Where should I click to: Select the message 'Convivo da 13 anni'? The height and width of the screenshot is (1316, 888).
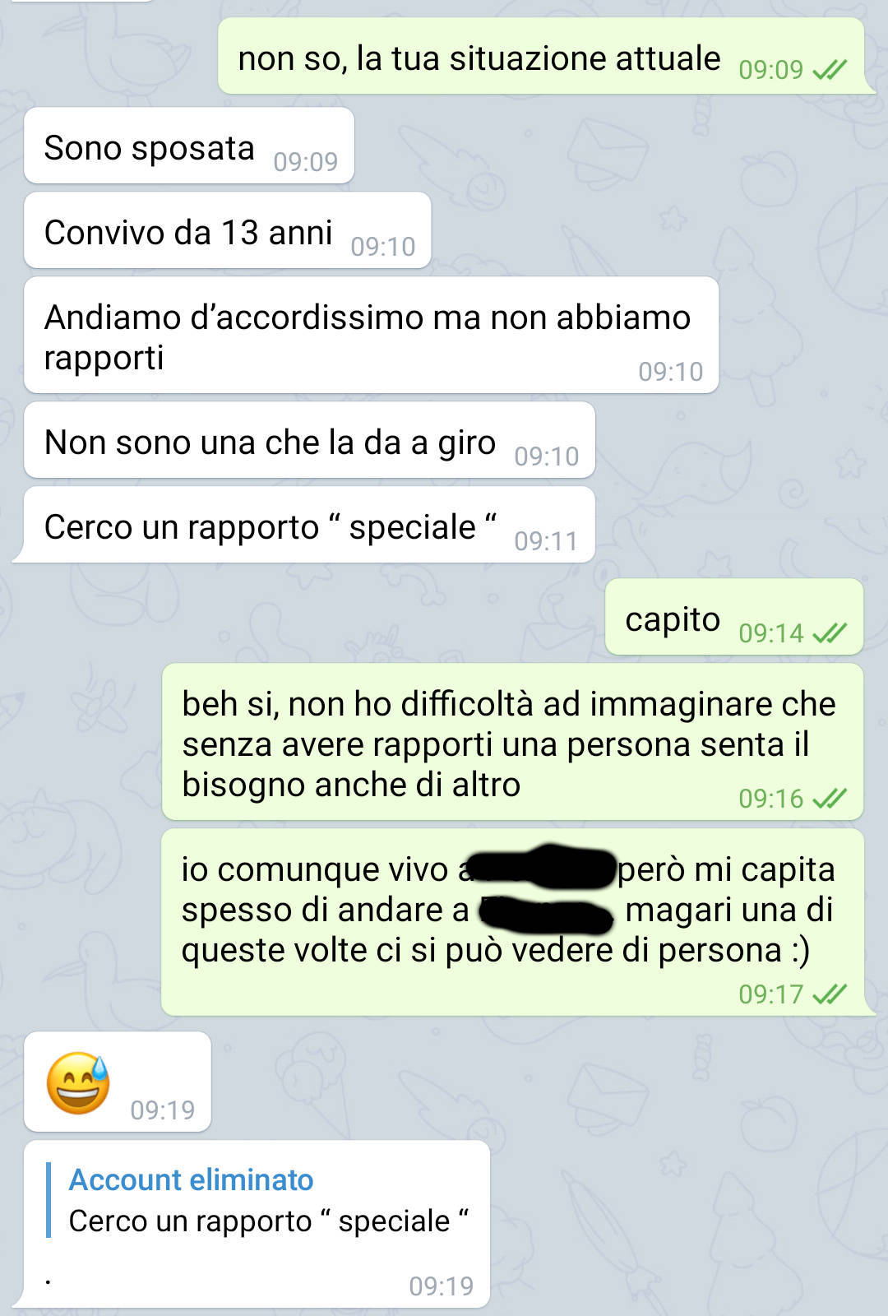pos(228,230)
